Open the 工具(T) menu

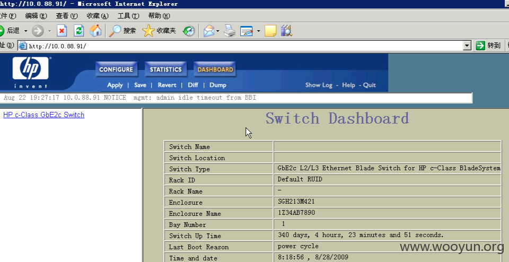tap(128, 15)
